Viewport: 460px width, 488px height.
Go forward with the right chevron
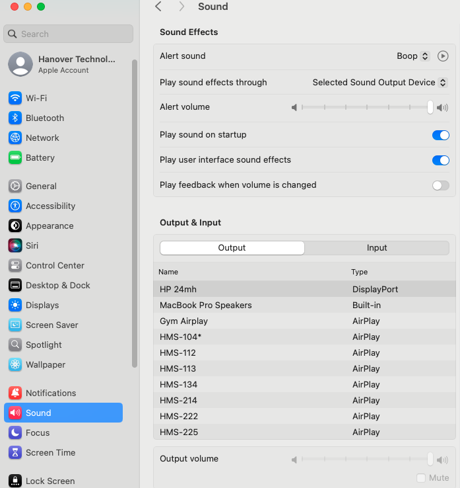pyautogui.click(x=181, y=6)
